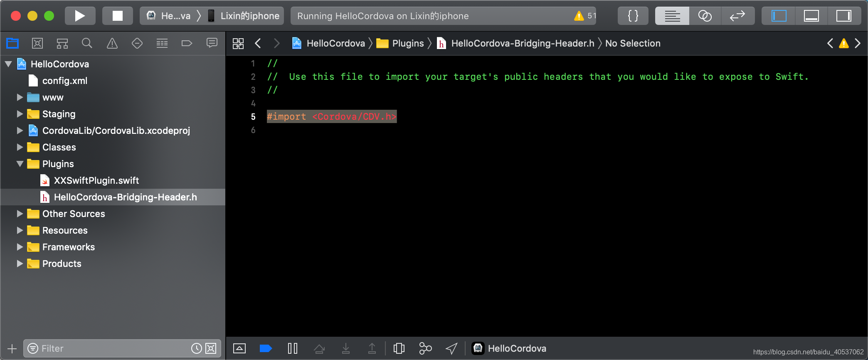This screenshot has width=868, height=360.
Task: Expand the www folder
Action: point(20,97)
